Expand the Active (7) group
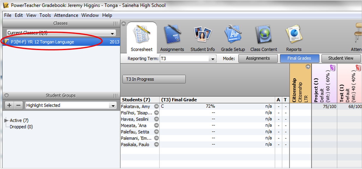This screenshot has width=362, height=169. click(x=7, y=120)
